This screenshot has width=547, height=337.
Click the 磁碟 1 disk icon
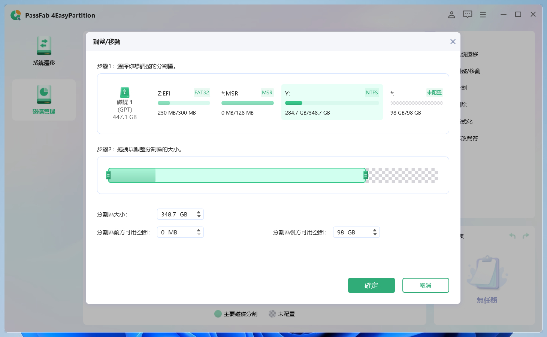pos(125,92)
